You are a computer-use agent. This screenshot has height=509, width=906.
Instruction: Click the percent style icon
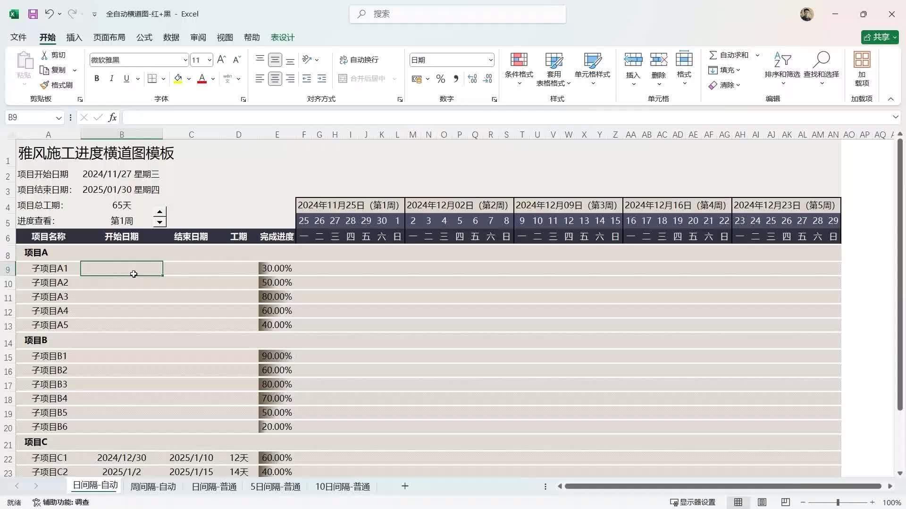pos(440,79)
